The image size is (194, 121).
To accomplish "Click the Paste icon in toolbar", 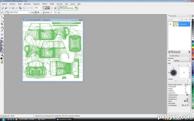I will click(24, 8).
